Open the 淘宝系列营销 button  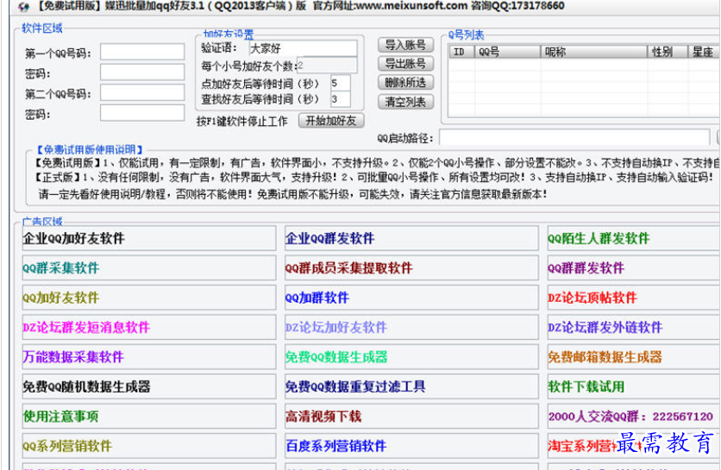coord(634,446)
